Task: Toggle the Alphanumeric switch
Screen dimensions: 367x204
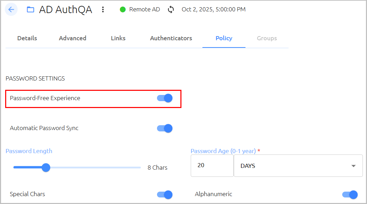Action: [x=350, y=194]
